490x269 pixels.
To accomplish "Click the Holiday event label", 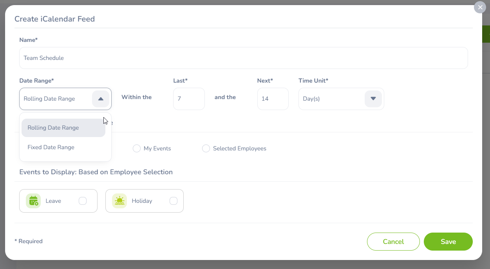I will coord(142,201).
